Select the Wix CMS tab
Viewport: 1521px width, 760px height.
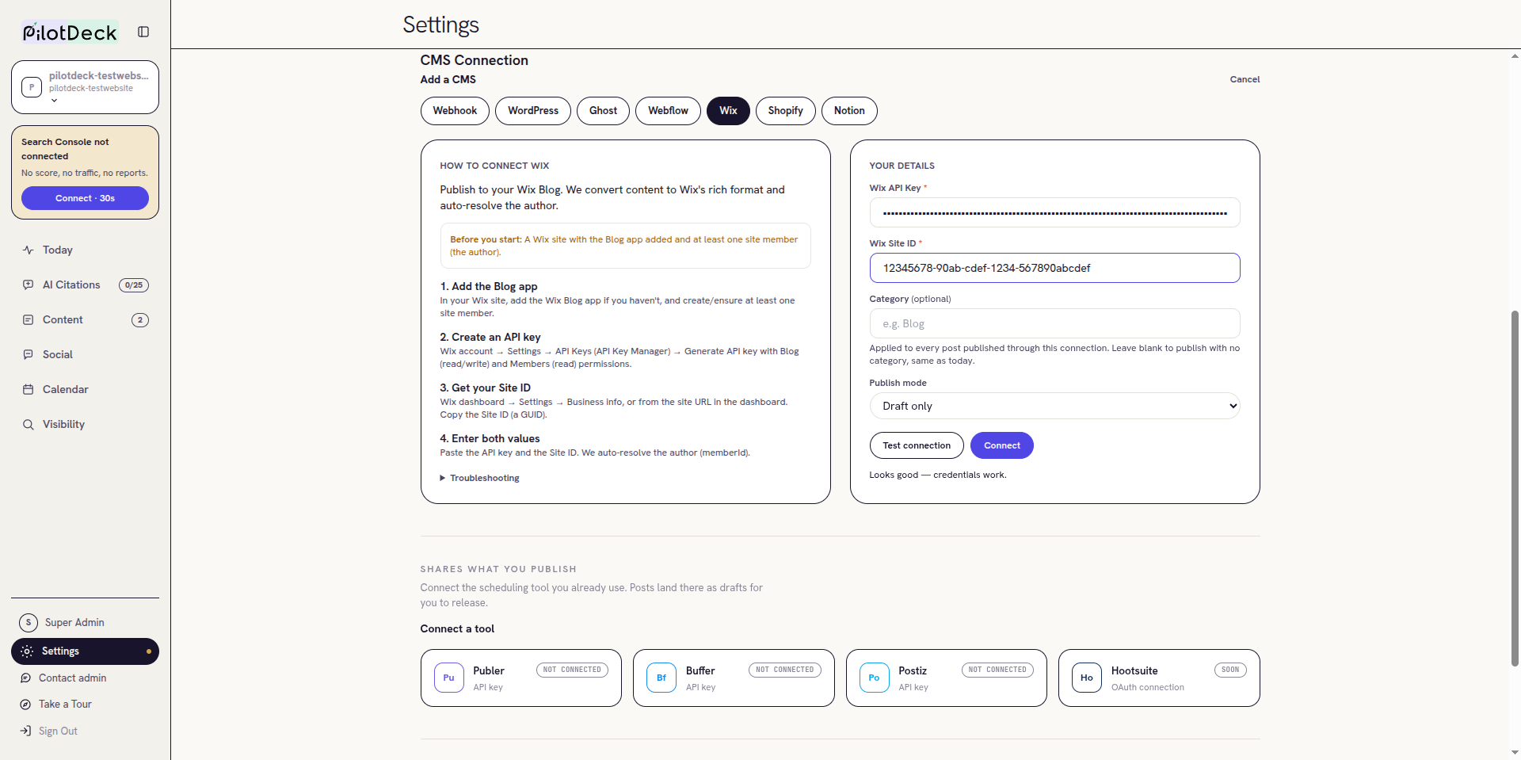tap(728, 111)
